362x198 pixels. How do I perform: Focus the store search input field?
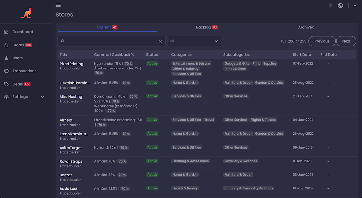pos(111,41)
